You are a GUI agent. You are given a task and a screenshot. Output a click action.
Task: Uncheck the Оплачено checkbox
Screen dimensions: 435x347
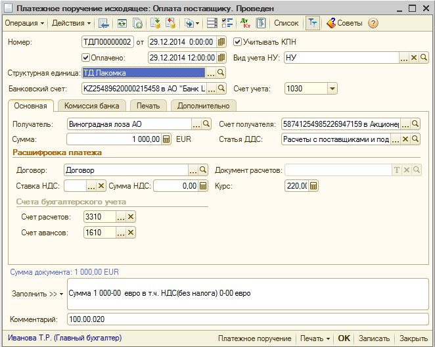pyautogui.click(x=85, y=57)
